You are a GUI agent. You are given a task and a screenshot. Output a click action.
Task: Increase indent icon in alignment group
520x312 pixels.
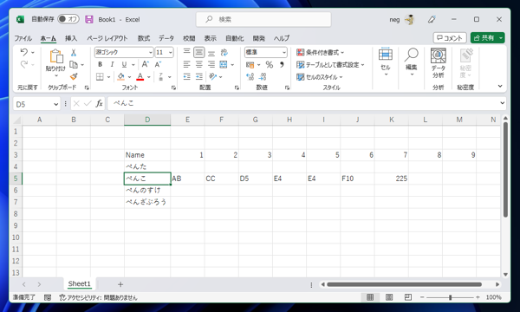coord(199,77)
